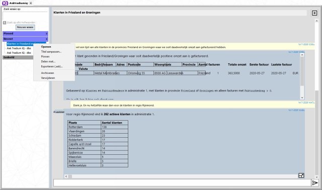This screenshot has width=322, height=190.
Task: Close the Asktradiumiq tab with the x
Action: pyautogui.click(x=31, y=3)
